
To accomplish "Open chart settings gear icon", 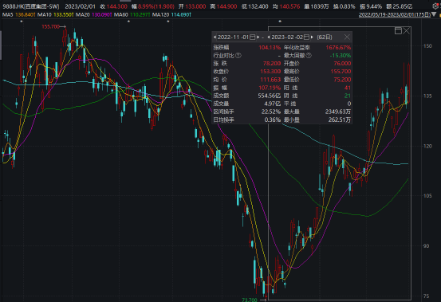I will [435, 6].
